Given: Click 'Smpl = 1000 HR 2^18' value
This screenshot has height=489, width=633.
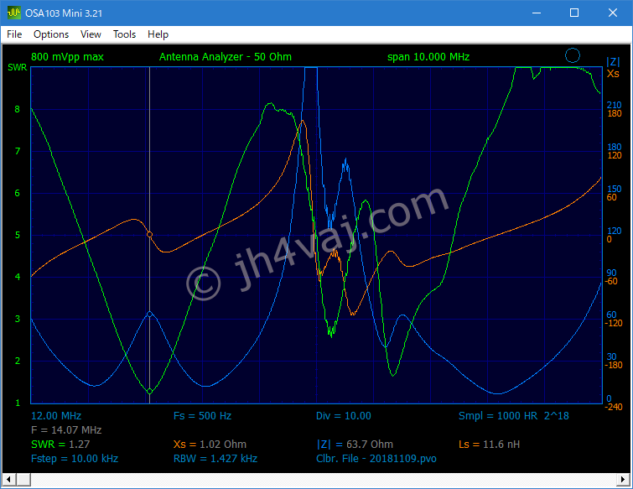Looking at the screenshot, I should click(513, 416).
